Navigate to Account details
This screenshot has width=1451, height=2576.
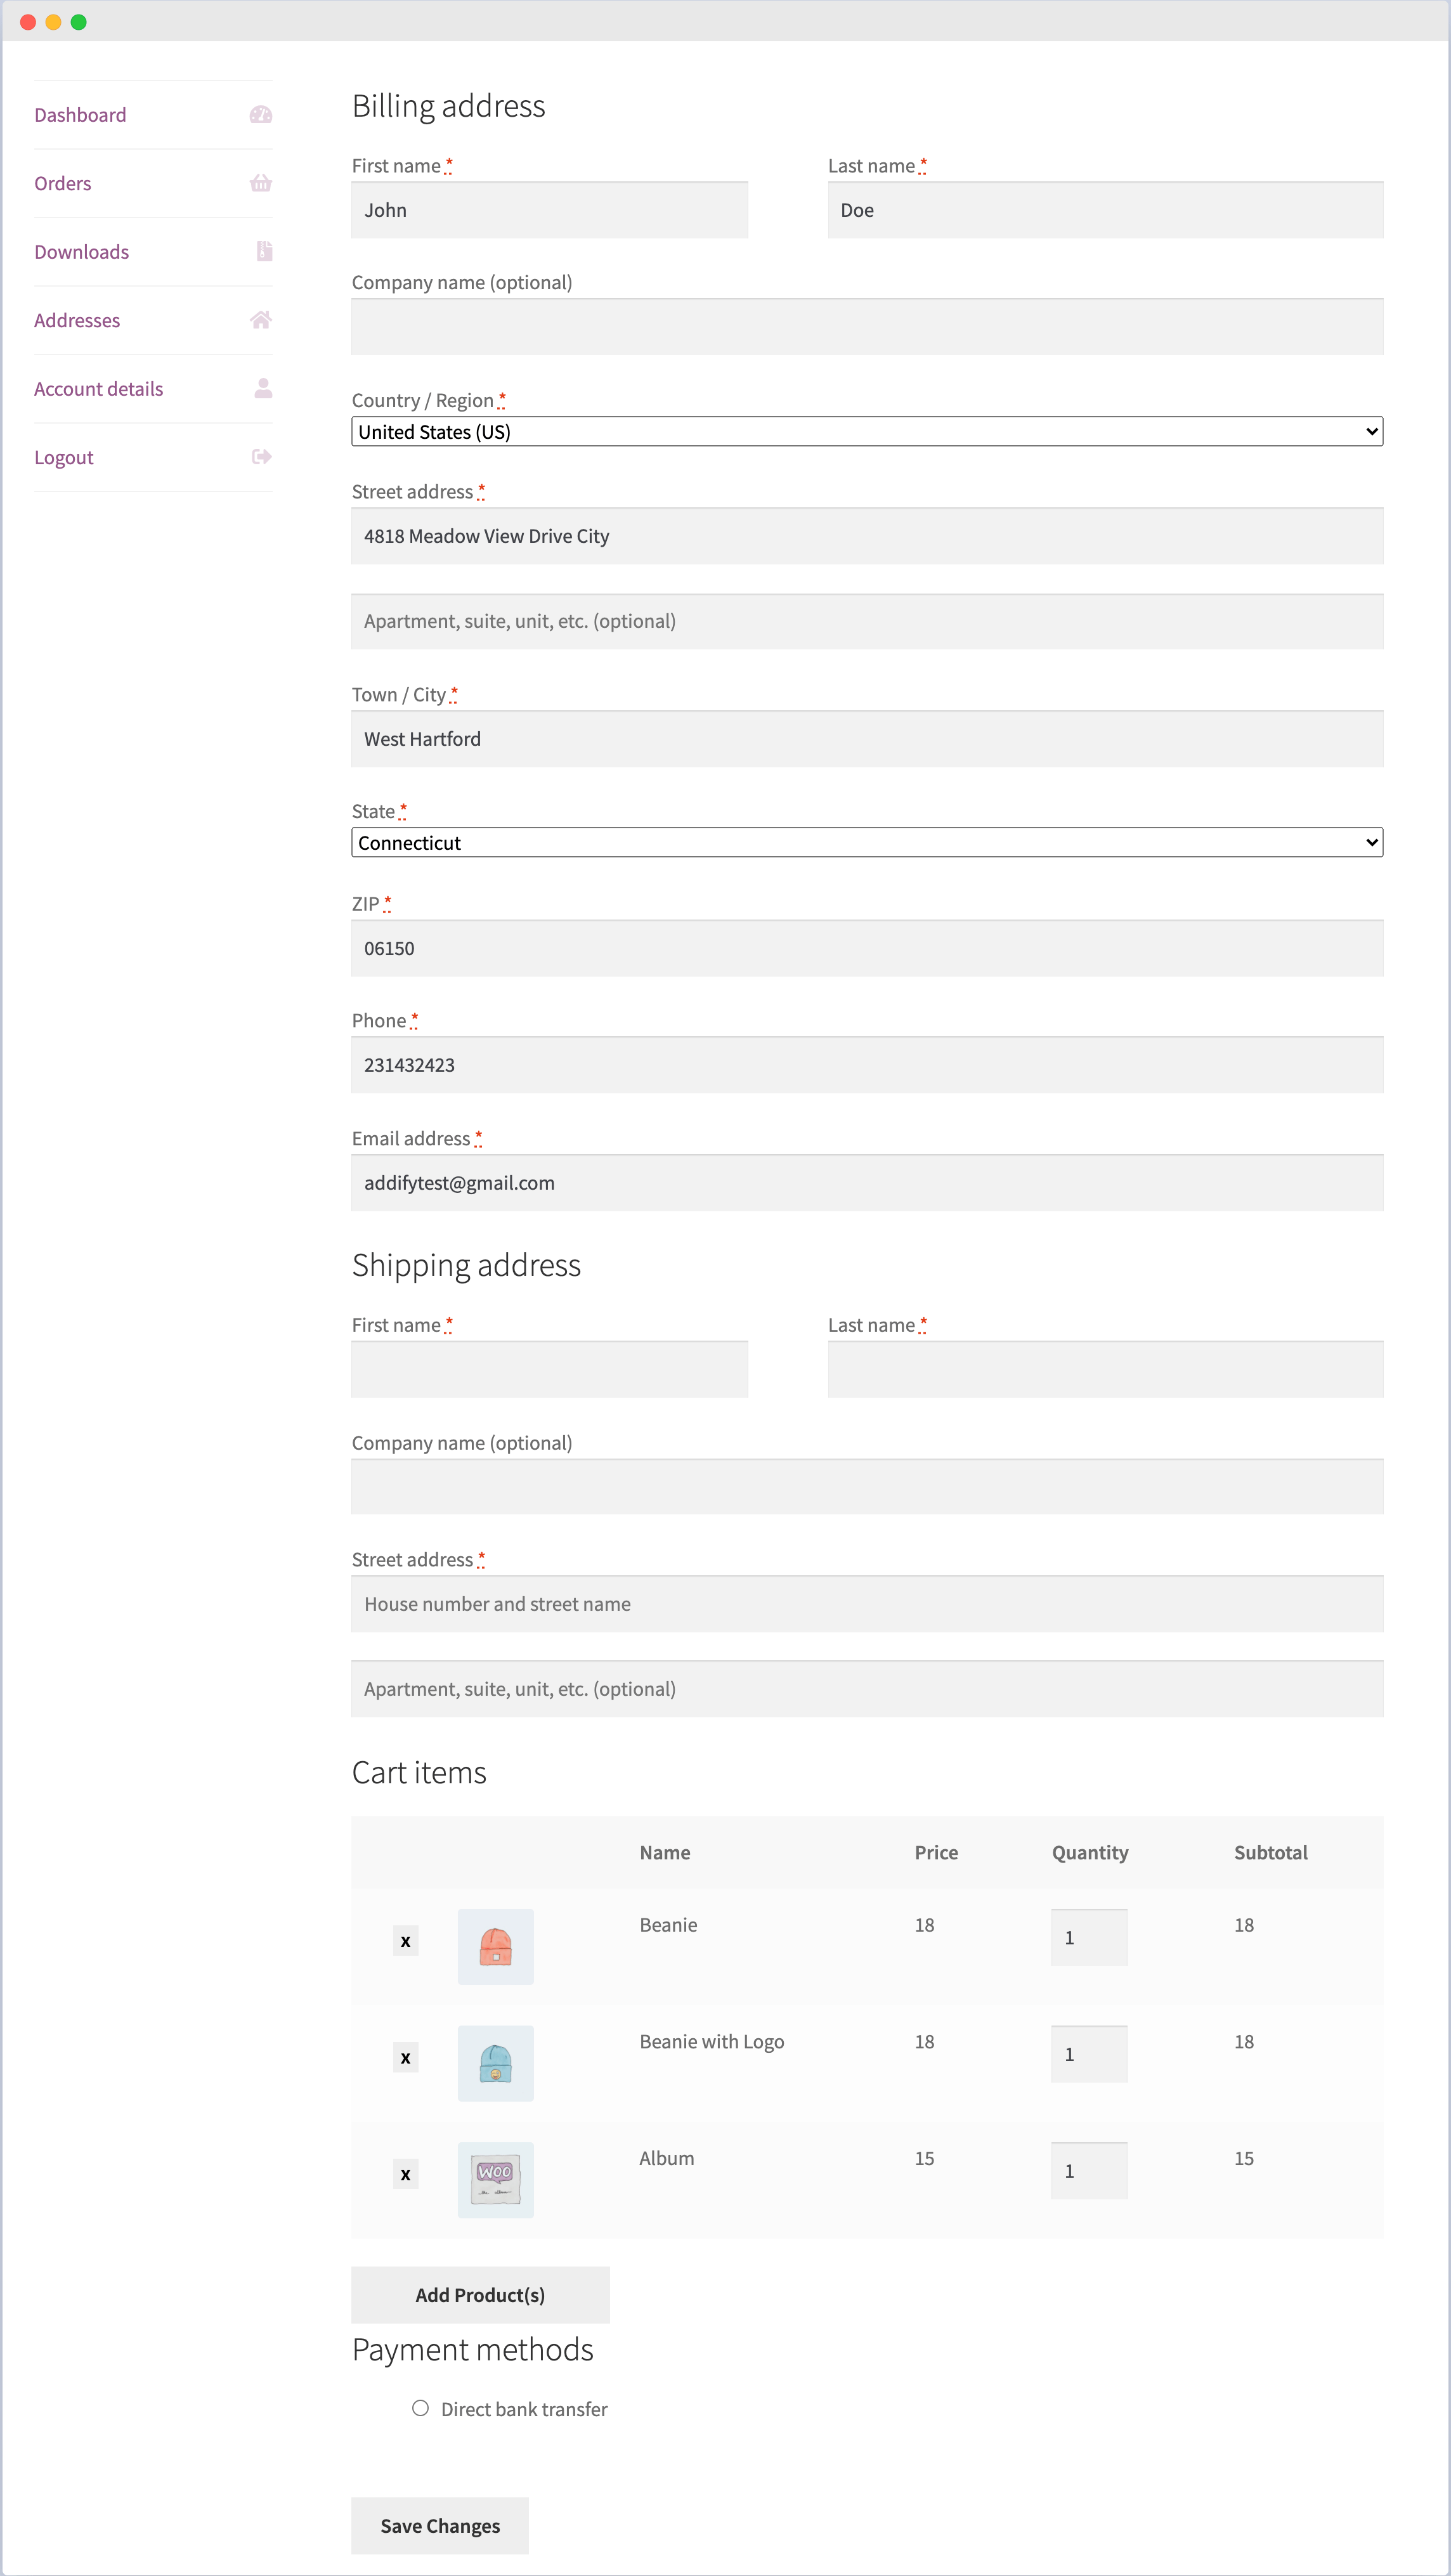[x=98, y=388]
